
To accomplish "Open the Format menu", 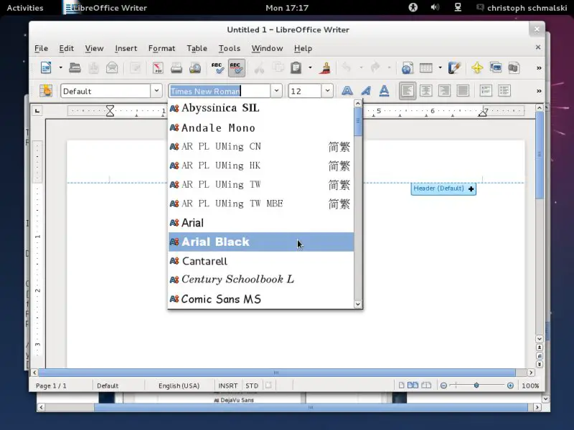I will click(161, 48).
